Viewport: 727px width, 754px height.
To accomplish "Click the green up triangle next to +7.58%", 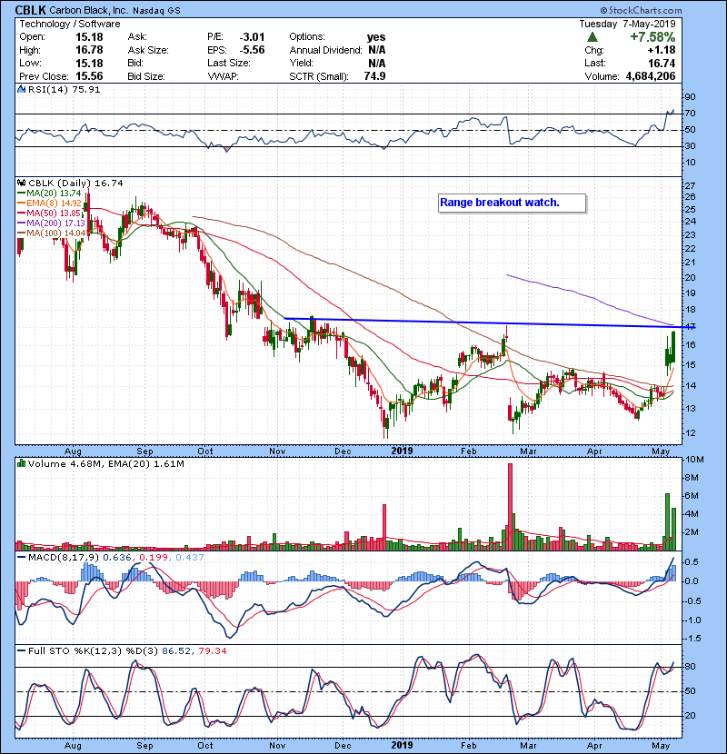I will (x=593, y=37).
